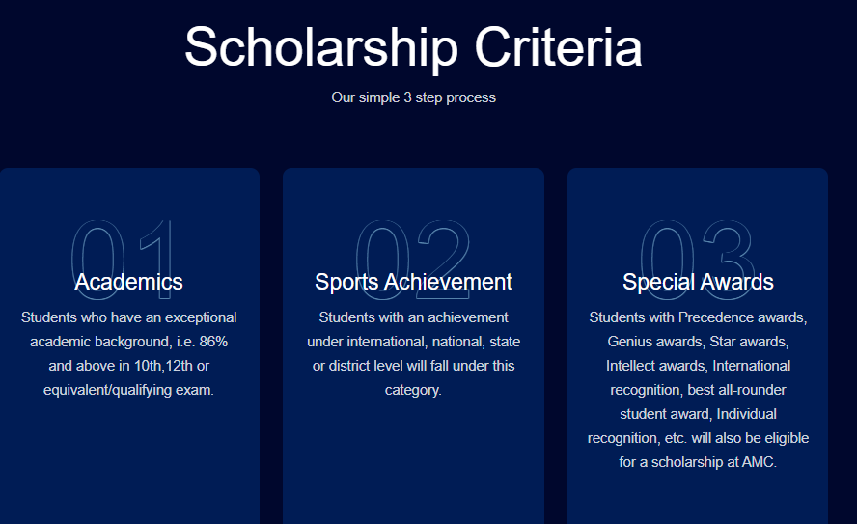
Task: Click the Scholarship Criteria heading
Action: [x=413, y=46]
